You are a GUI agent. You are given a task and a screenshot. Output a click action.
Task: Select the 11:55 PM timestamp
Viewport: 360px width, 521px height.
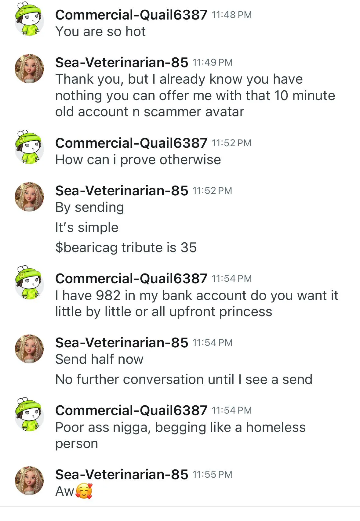pos(213,475)
